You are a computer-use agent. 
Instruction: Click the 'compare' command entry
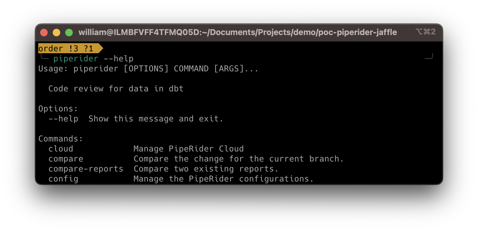pos(66,159)
